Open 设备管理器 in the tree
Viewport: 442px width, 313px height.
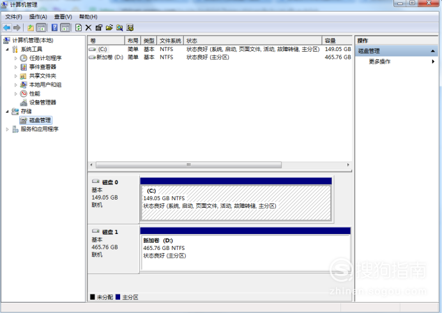coord(43,103)
